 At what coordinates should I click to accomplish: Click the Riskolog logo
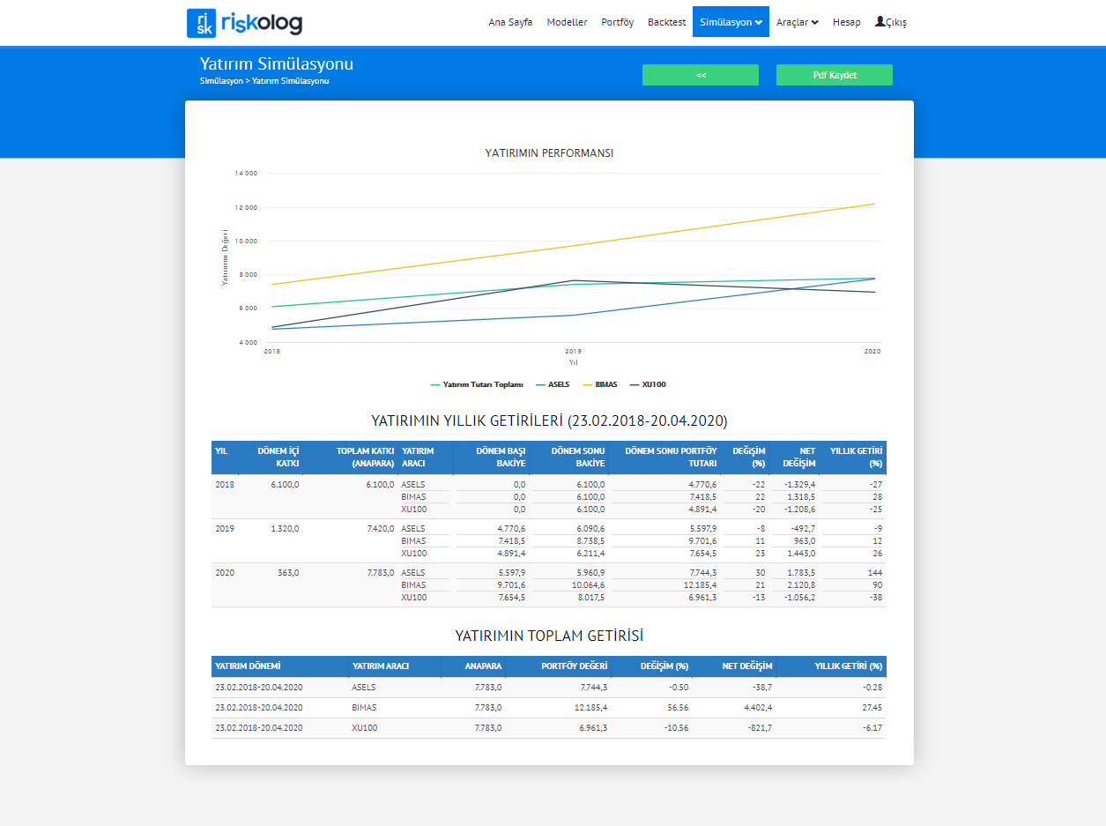pyautogui.click(x=244, y=23)
